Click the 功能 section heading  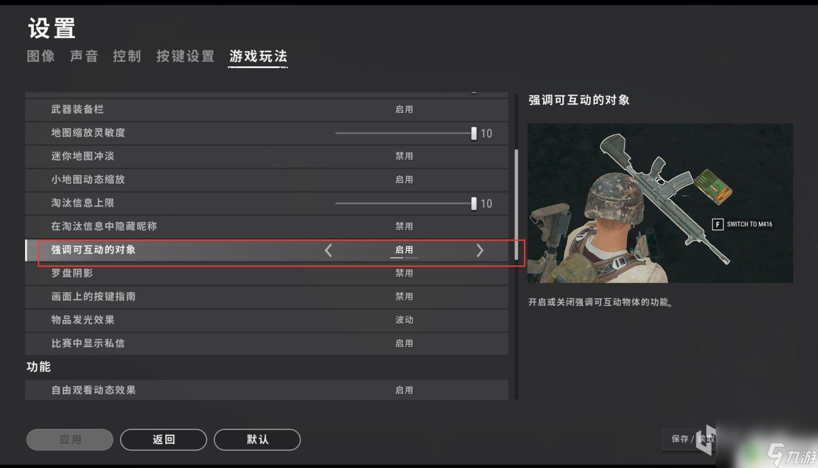(x=39, y=367)
